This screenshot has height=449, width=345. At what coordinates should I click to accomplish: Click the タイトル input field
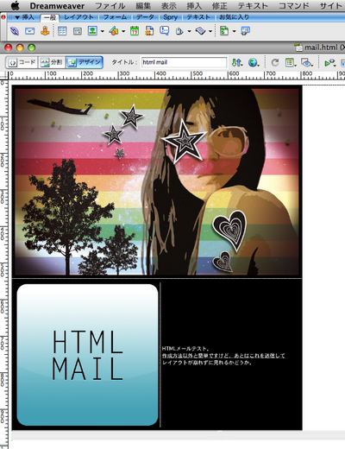click(x=184, y=62)
